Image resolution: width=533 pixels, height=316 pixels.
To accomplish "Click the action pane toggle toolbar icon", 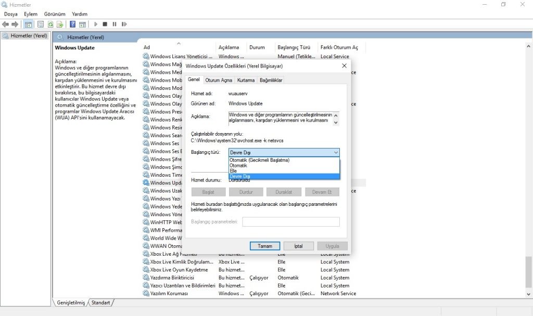I will [82, 24].
